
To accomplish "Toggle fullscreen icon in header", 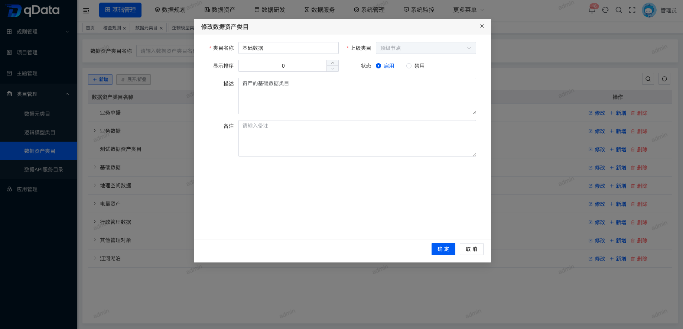I will pos(632,10).
